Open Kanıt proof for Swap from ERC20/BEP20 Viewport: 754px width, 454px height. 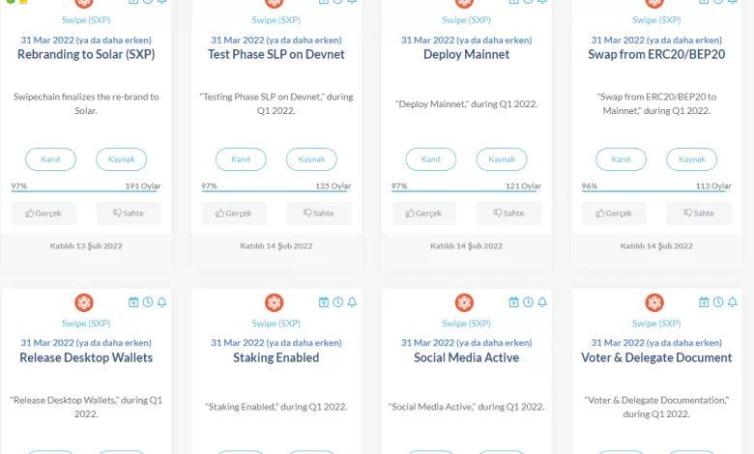[622, 159]
